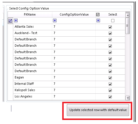Image resolution: width=138 pixels, height=124 pixels.
Task: Uncheck the Los Angeles row checkbox
Action: 110,97
